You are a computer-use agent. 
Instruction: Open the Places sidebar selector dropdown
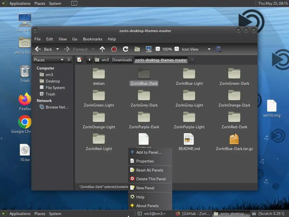tap(62, 60)
